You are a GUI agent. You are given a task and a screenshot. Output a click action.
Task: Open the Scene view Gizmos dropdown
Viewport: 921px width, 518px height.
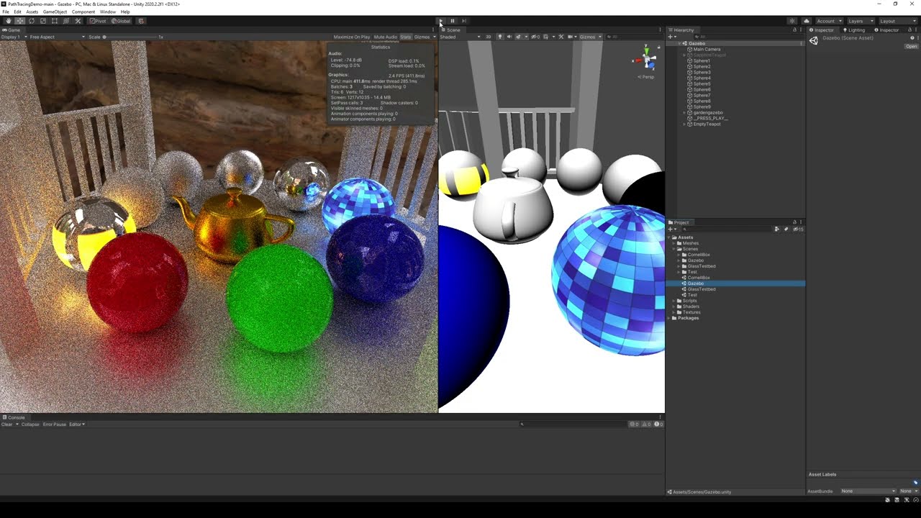(591, 37)
